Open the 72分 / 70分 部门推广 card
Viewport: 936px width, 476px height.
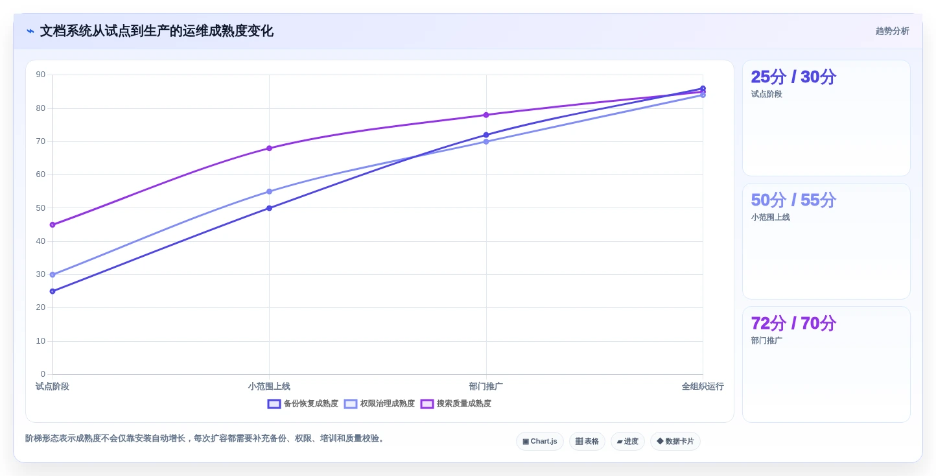click(x=826, y=364)
